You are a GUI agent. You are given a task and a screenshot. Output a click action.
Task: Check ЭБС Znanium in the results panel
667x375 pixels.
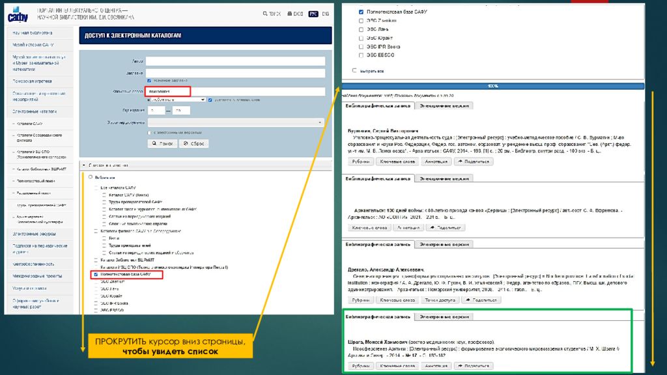pos(361,20)
